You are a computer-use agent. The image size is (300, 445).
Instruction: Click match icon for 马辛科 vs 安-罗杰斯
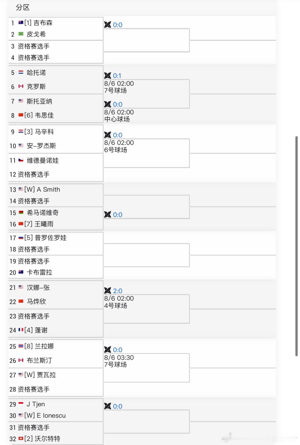click(108, 135)
